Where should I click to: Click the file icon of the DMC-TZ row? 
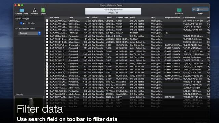click(47, 82)
